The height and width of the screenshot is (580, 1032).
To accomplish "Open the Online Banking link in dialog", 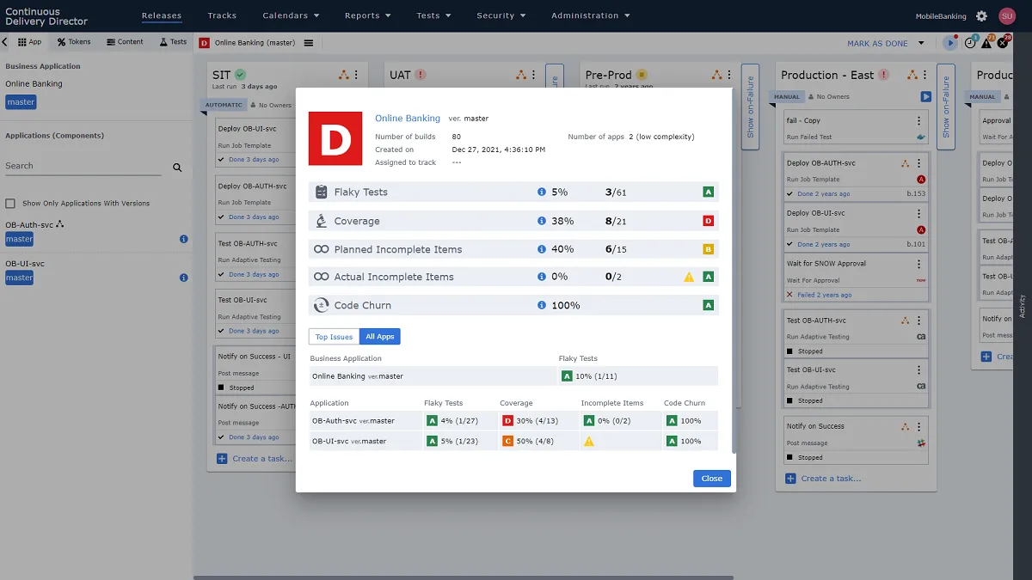I will (x=407, y=119).
